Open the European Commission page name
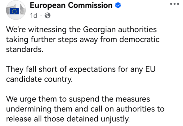The height and width of the screenshot is (126, 183). coord(71,5)
